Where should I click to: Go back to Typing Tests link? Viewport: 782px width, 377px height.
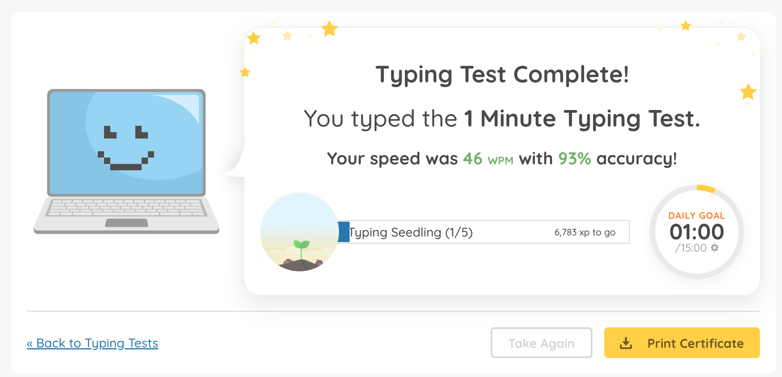click(93, 343)
